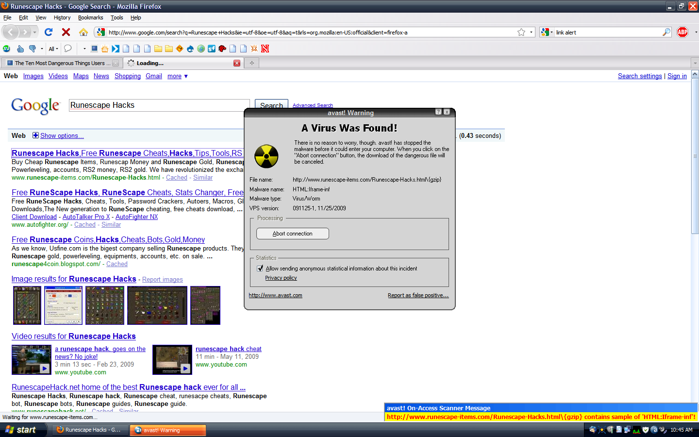Viewport: 699px width, 437px height.
Task: Open the orange diamond bookmark icon
Action: 180,49
